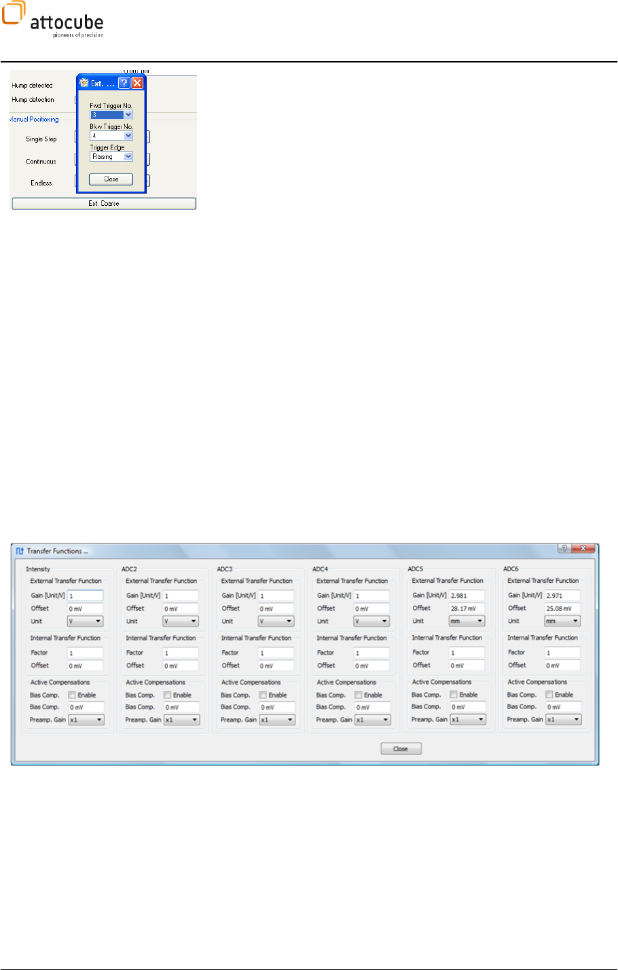Enable Bias Comp. checkbox for ADC3

[262, 695]
